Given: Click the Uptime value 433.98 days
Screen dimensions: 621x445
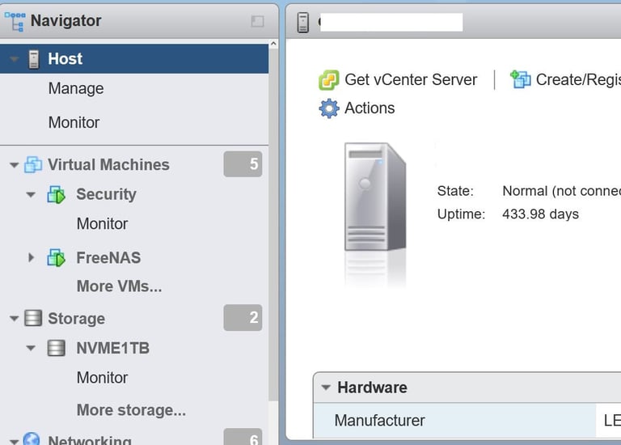Looking at the screenshot, I should coord(541,214).
